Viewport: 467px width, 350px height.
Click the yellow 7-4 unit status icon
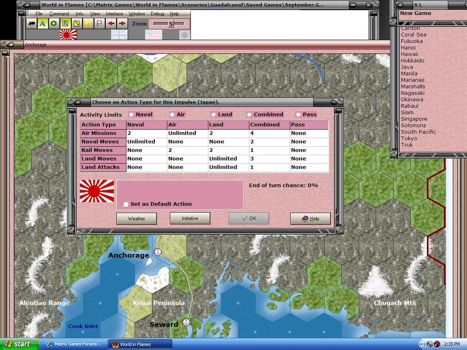77,23
